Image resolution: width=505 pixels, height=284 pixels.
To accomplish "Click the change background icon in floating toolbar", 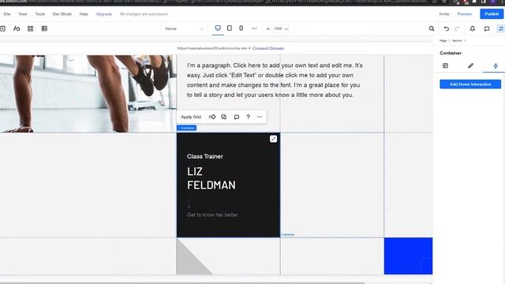I will click(x=224, y=117).
